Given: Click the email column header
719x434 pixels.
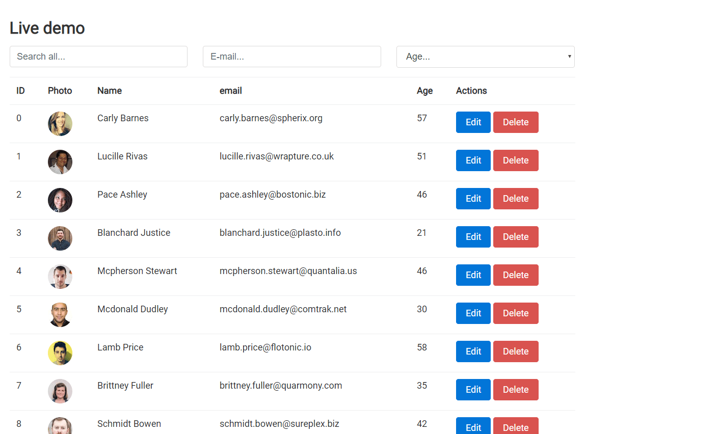Looking at the screenshot, I should 231,91.
